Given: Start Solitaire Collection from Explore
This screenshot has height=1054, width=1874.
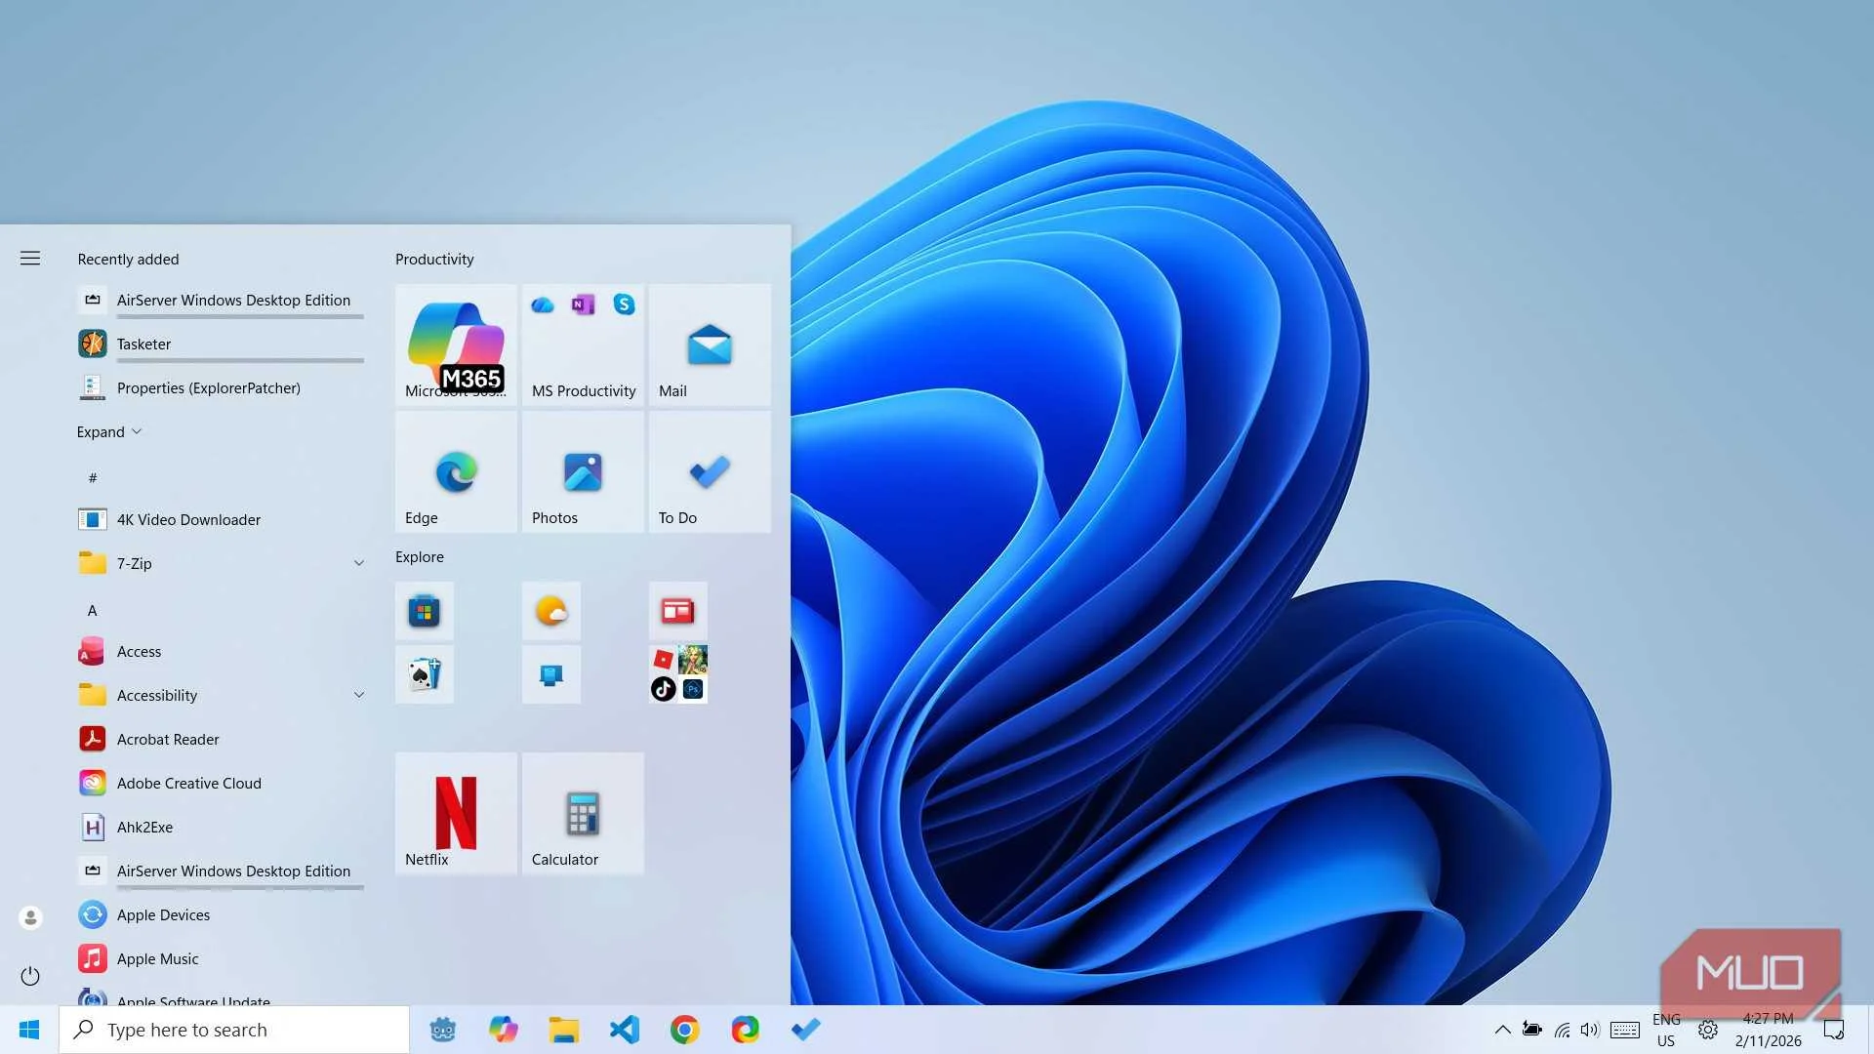Looking at the screenshot, I should point(424,673).
